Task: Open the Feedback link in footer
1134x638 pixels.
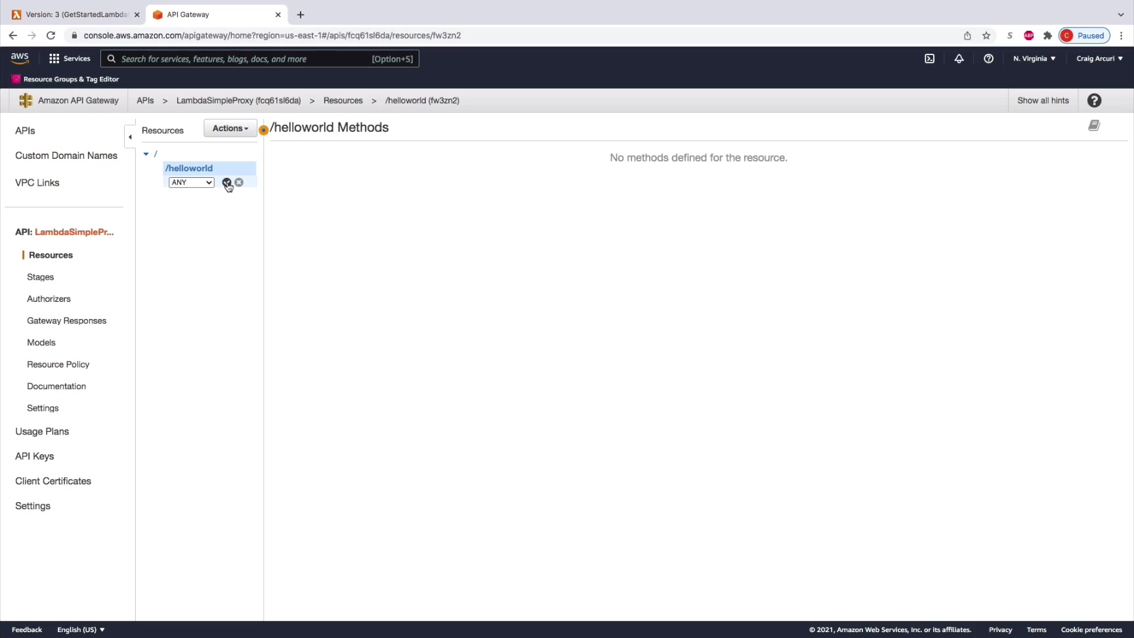Action: click(27, 629)
